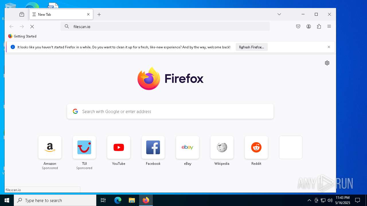Click the search magnifier in address bar

click(67, 26)
